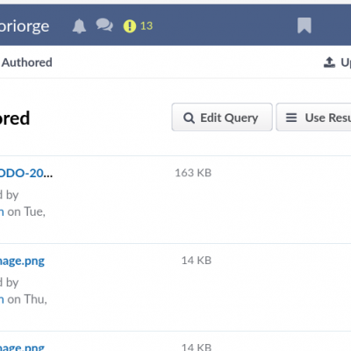Click the author link before 'on Tue,'
The height and width of the screenshot is (351, 351).
pyautogui.click(x=2, y=211)
